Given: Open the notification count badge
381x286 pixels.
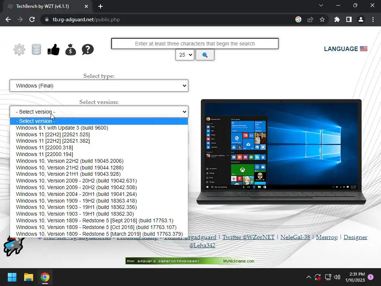Looking at the screenshot, I should coord(371,277).
